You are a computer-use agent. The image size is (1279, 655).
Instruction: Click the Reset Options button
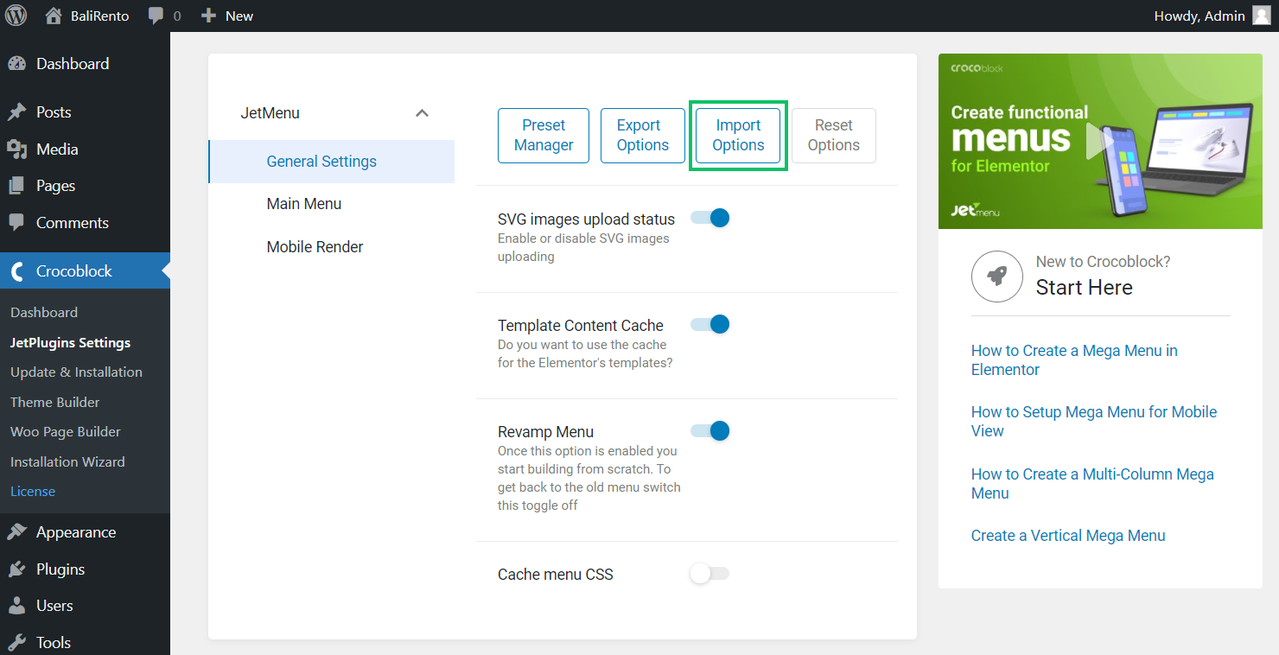tap(834, 136)
